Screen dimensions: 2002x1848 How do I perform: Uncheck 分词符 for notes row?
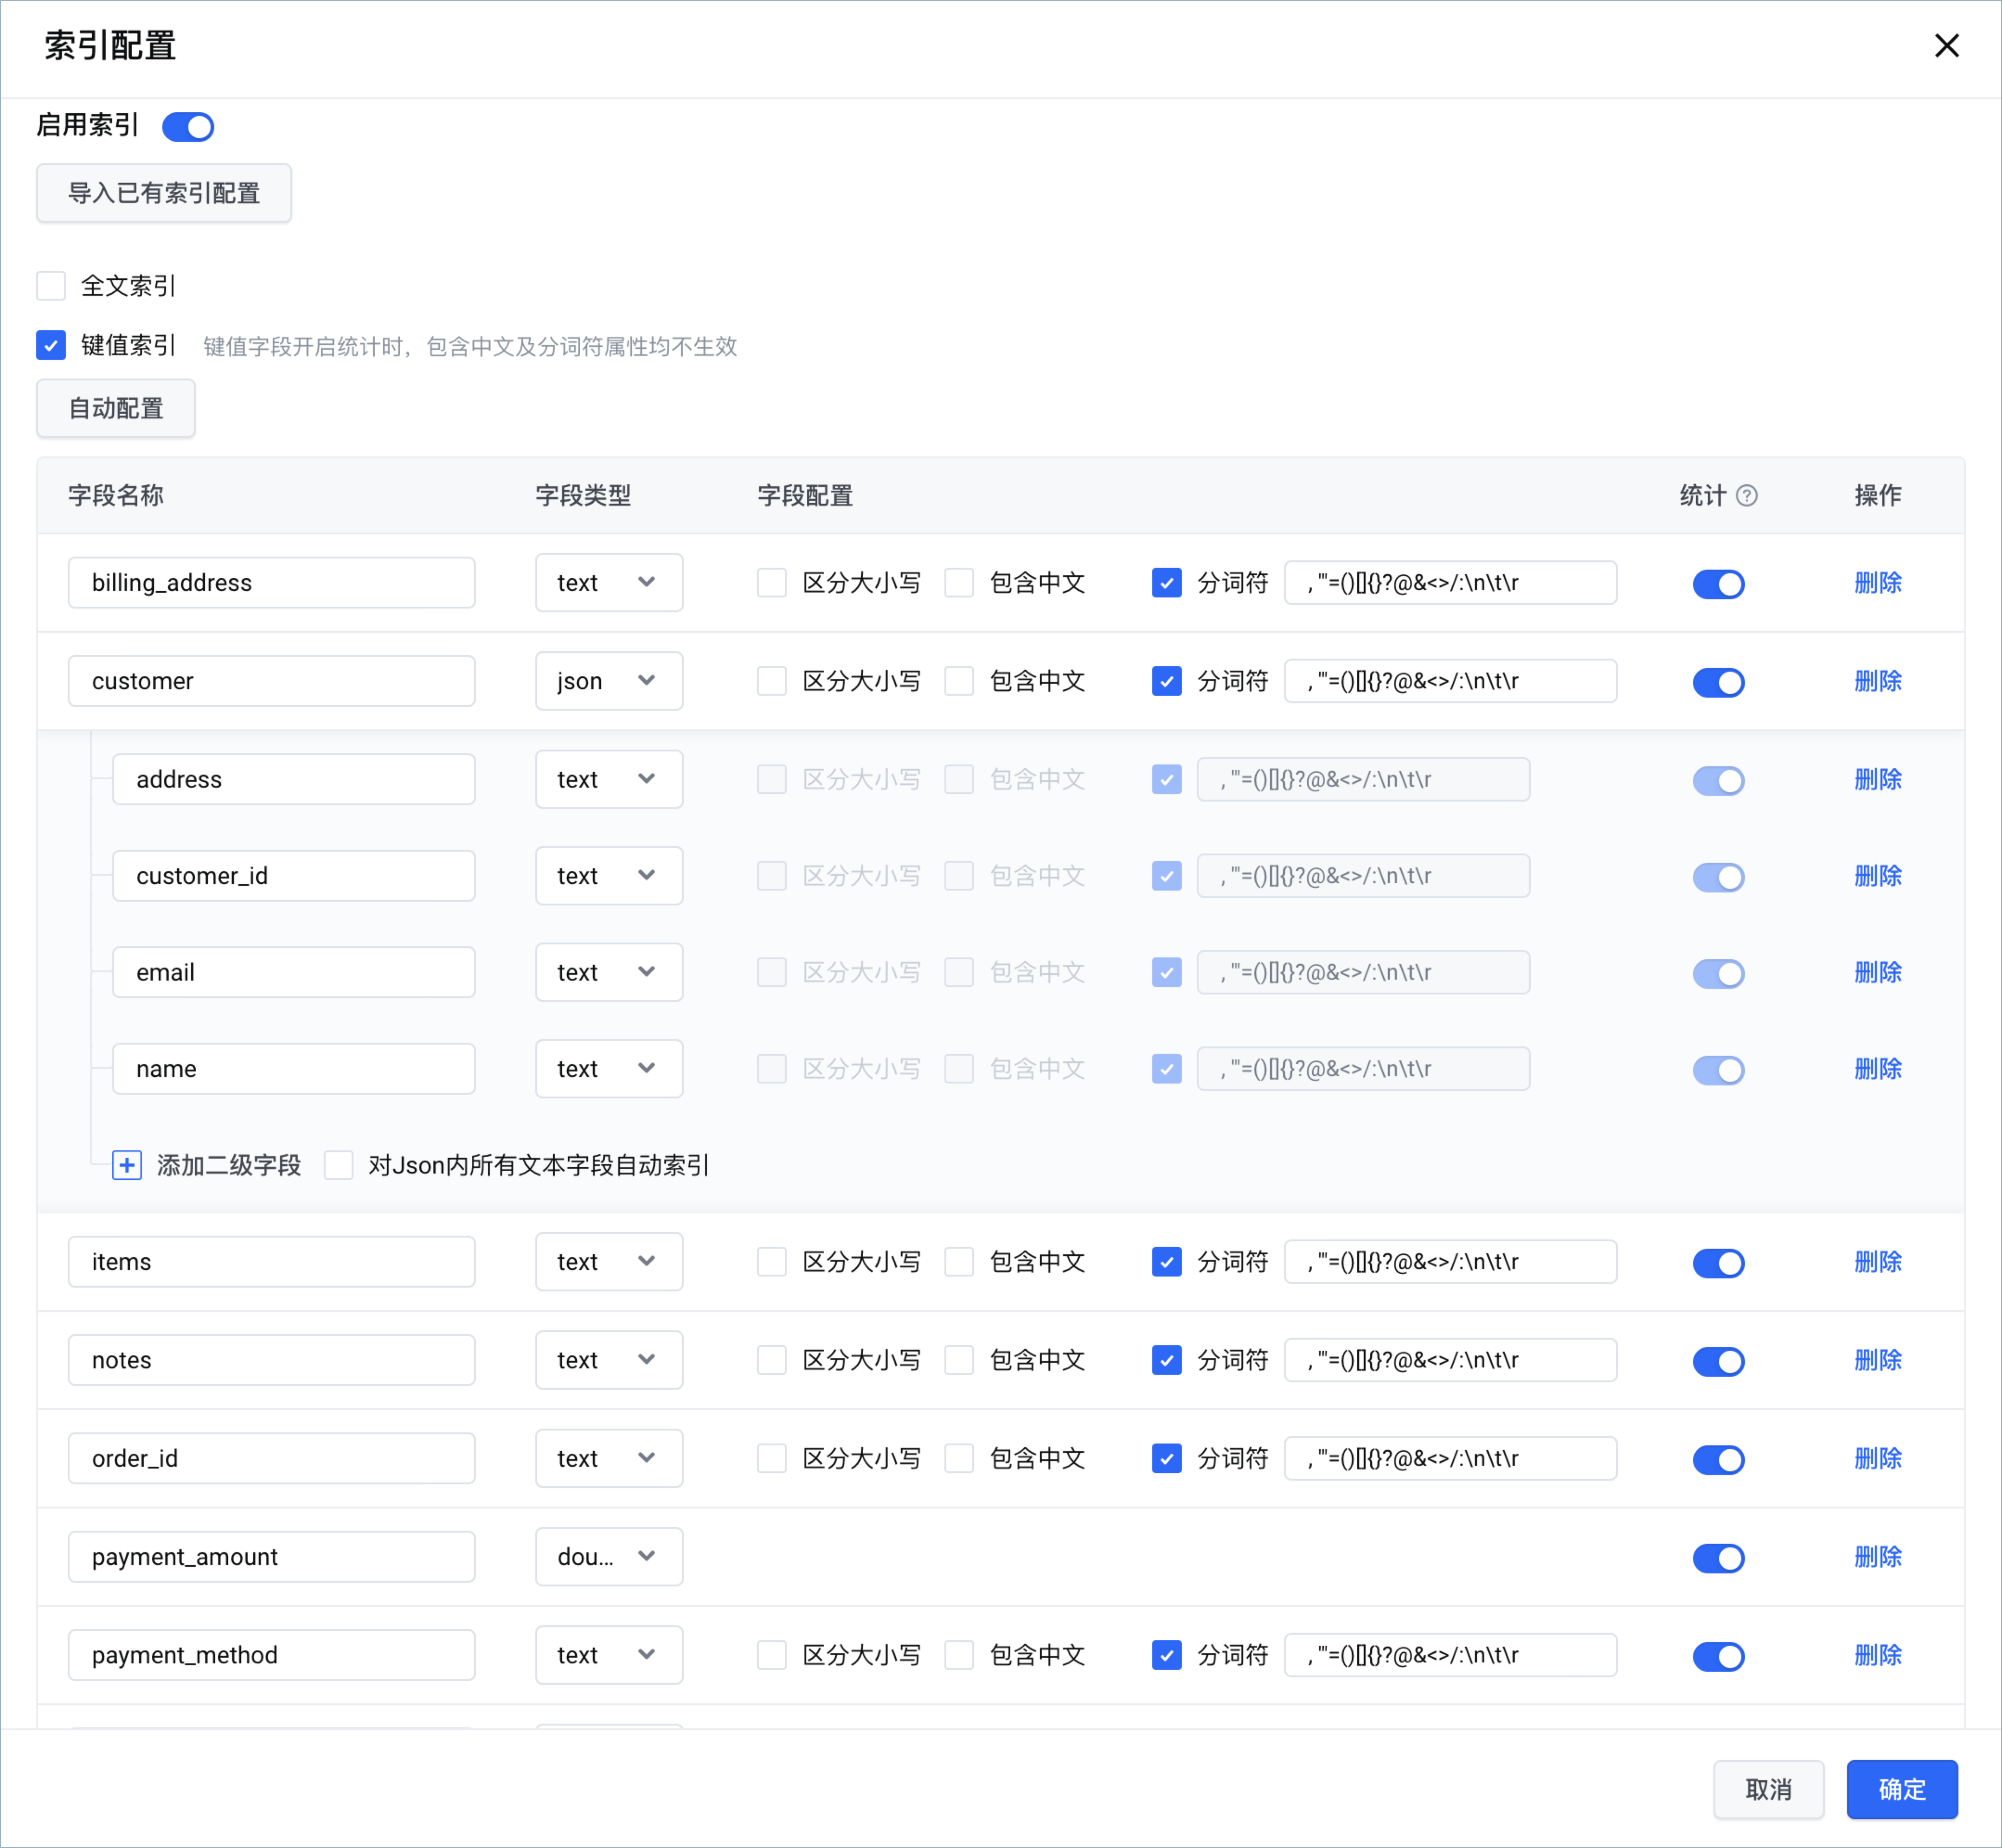(1167, 1360)
